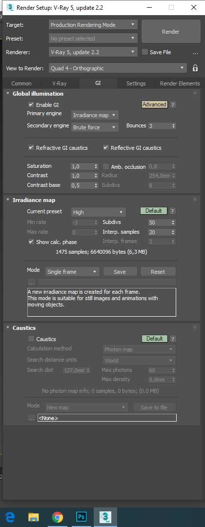
Task: Click irradiance Subdivs value 50 field
Action: tap(160, 223)
